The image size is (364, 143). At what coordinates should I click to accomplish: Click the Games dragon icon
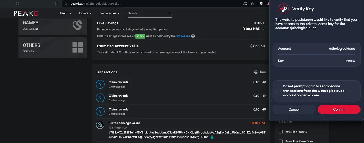click(x=77, y=25)
